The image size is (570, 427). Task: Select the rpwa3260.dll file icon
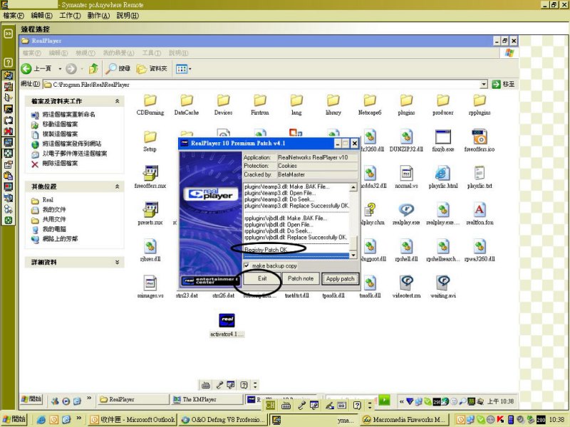pos(480,246)
